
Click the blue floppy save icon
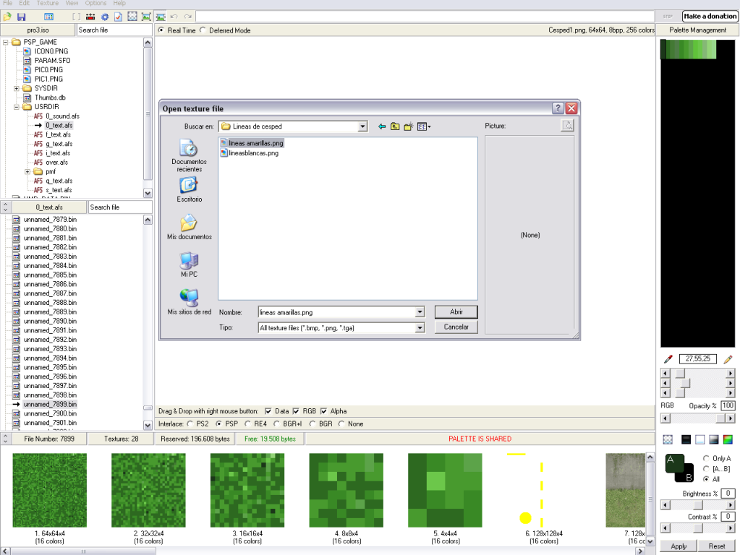(x=21, y=17)
